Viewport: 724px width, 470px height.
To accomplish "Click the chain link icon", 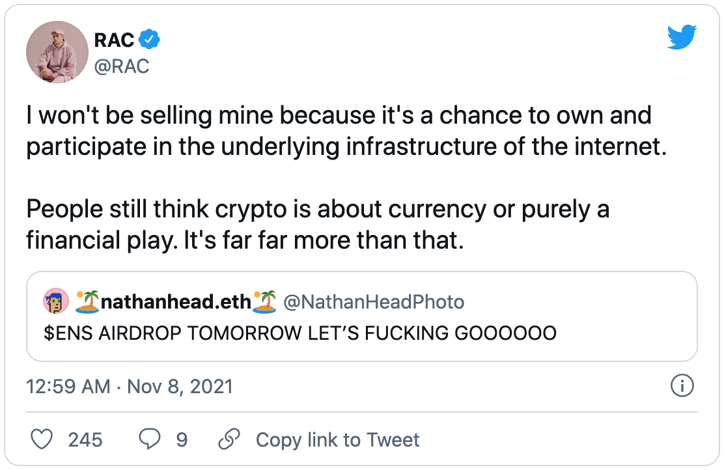I will 229,440.
